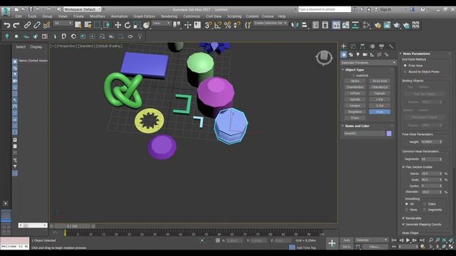Click the Auto key button
456x256 pixels.
coord(347,240)
